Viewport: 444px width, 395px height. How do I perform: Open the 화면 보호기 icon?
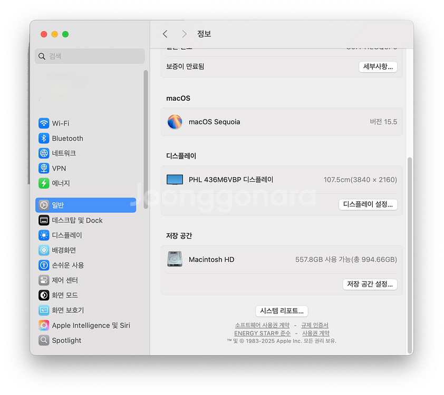[x=44, y=310]
